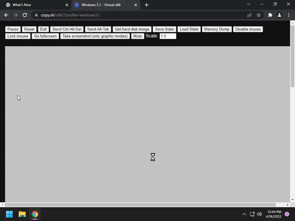Open the Chrome profile menu
The image size is (295, 221).
pos(279,15)
